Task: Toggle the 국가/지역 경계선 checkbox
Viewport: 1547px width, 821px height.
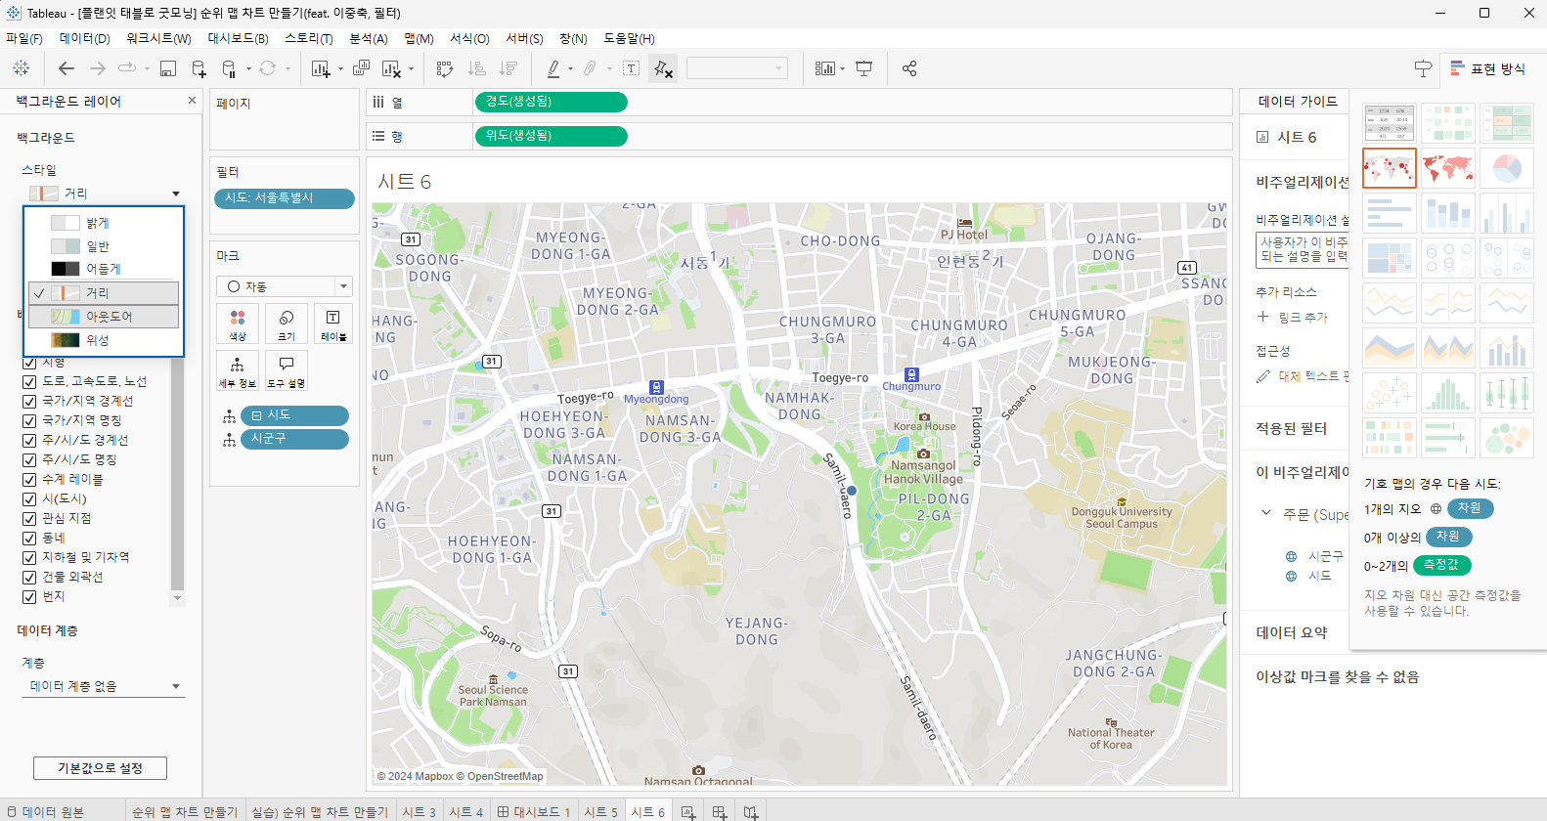Action: 29,401
